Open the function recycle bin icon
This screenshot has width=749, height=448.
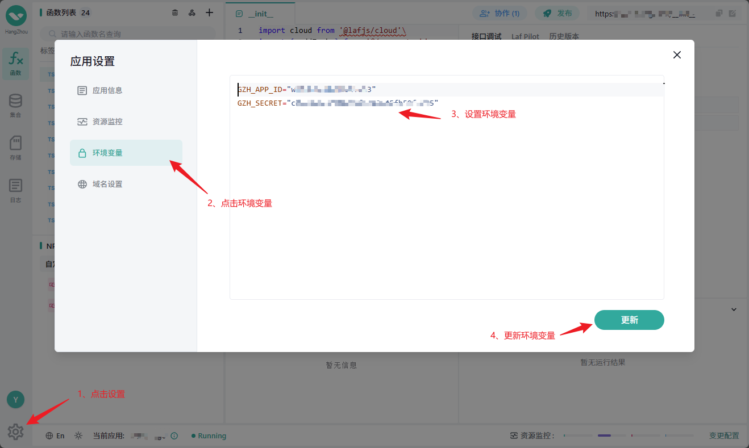175,12
